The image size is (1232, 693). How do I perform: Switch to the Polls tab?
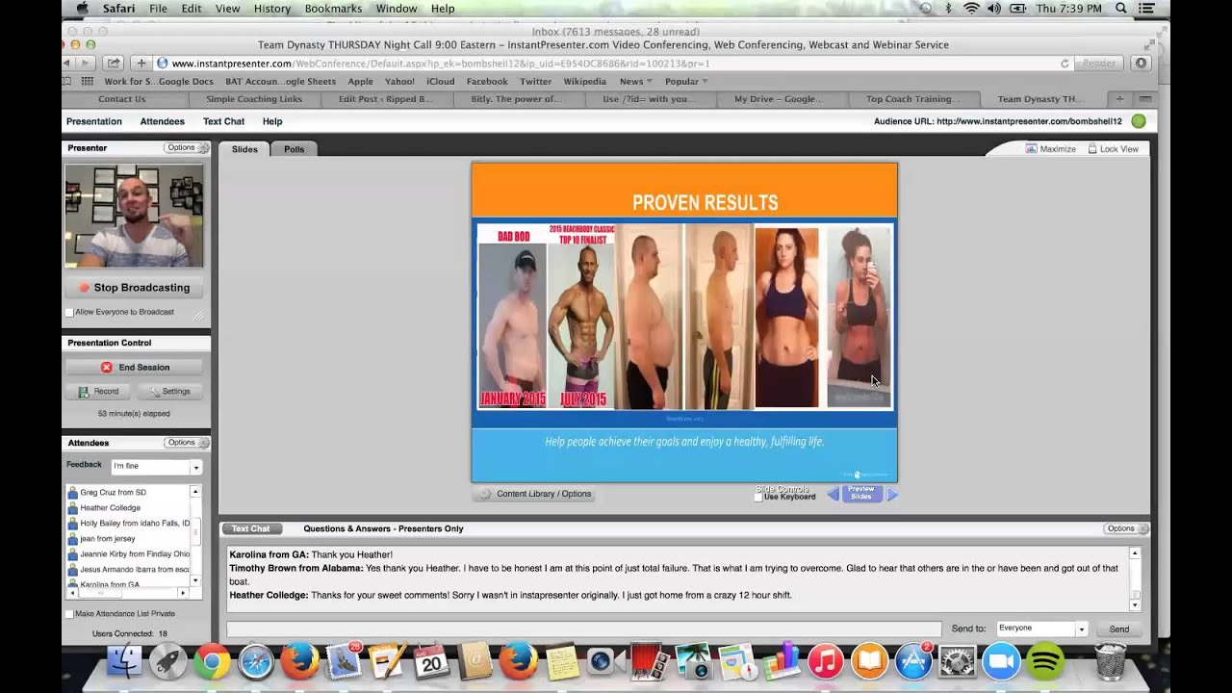pyautogui.click(x=295, y=149)
